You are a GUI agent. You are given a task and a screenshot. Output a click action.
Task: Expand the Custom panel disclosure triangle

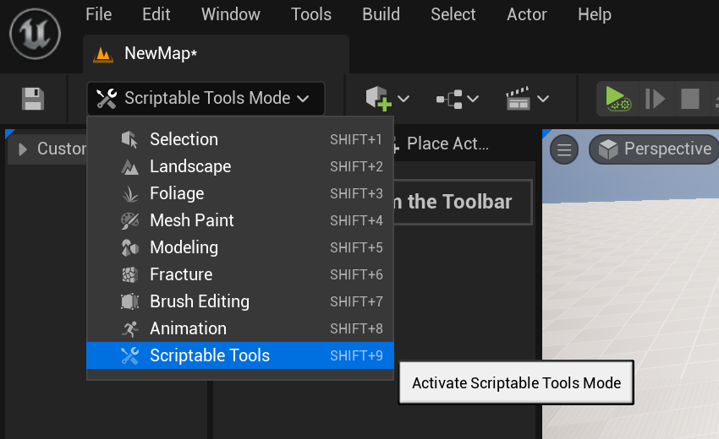[x=23, y=149]
